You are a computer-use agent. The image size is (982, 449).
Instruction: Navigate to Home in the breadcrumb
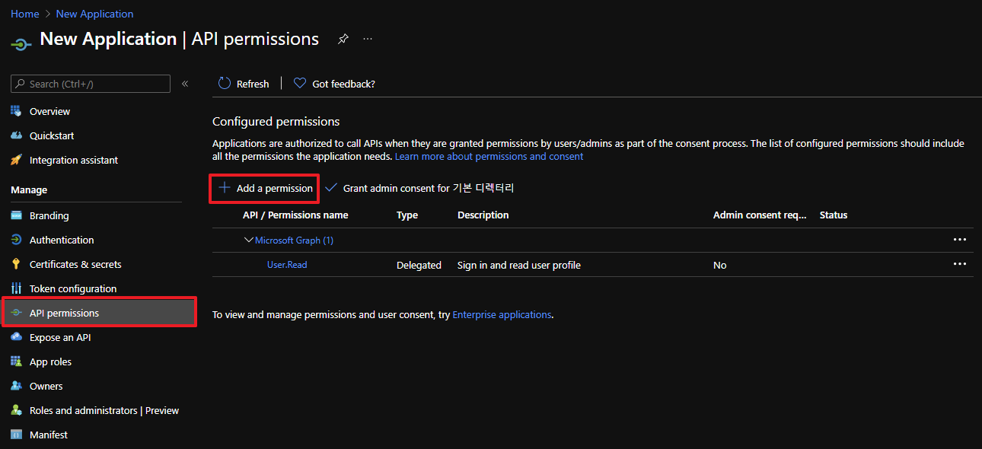tap(24, 14)
